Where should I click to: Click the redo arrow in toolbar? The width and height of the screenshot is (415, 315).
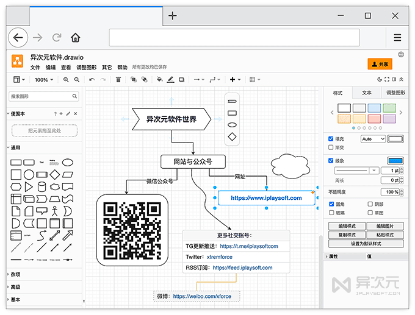(x=103, y=80)
